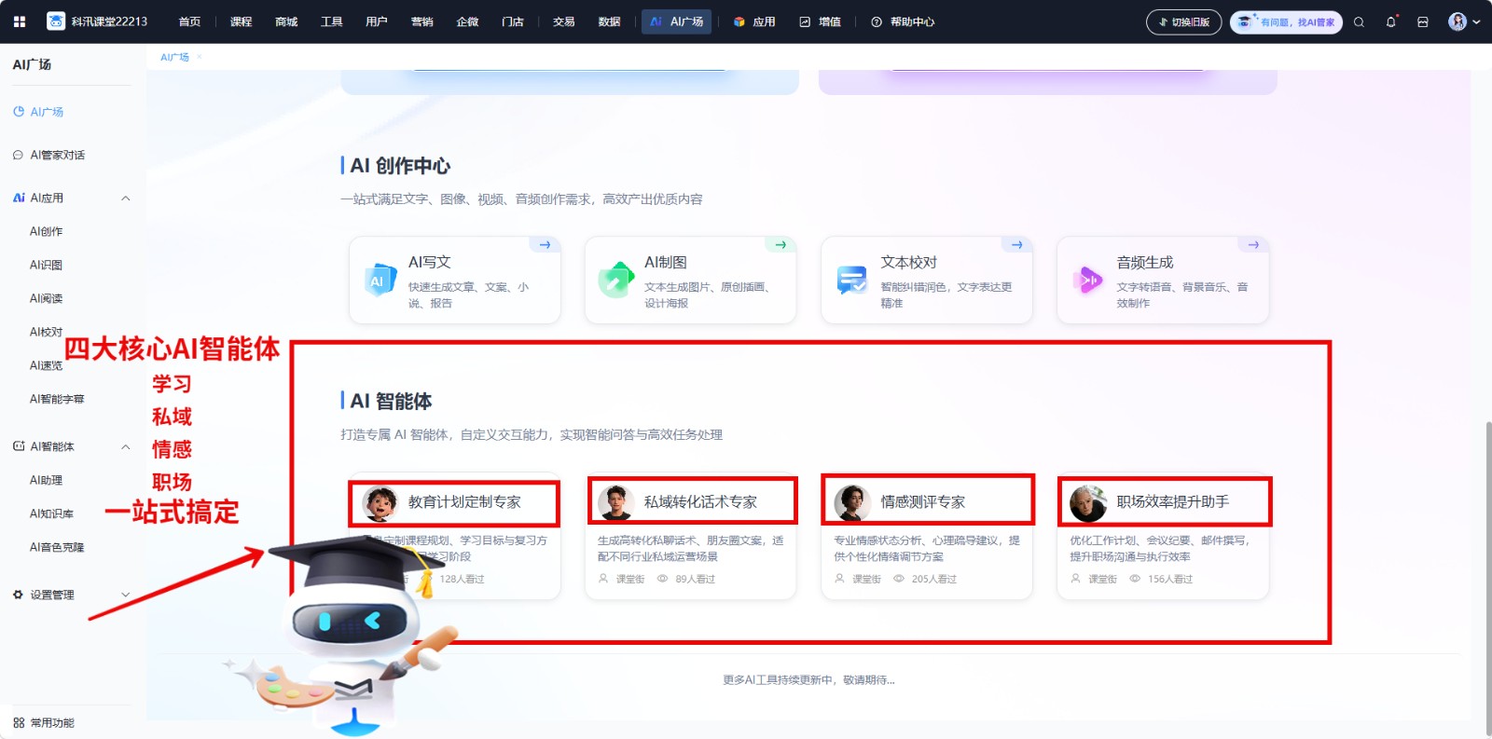The image size is (1492, 739).
Task: Click the 私域转化话术专家 title
Action: (x=700, y=502)
